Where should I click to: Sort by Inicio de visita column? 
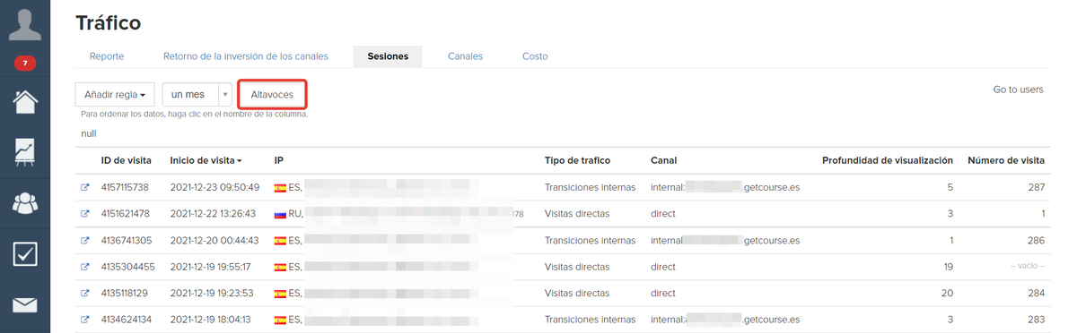[x=206, y=160]
